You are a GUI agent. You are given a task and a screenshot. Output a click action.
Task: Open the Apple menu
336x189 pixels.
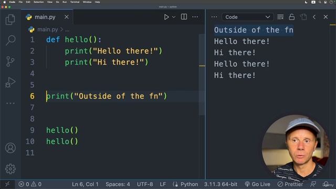[x=5, y=2]
